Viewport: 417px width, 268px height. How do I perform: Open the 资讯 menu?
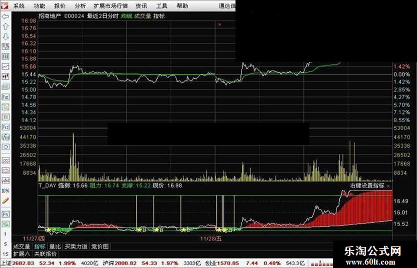pyautogui.click(x=141, y=6)
